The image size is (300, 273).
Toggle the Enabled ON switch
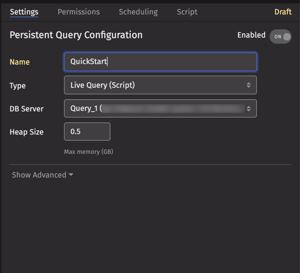(x=281, y=36)
